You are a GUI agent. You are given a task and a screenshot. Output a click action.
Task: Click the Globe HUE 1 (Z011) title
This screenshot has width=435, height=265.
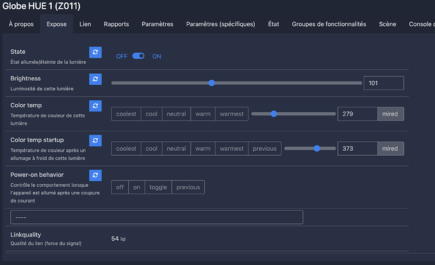[x=42, y=6]
